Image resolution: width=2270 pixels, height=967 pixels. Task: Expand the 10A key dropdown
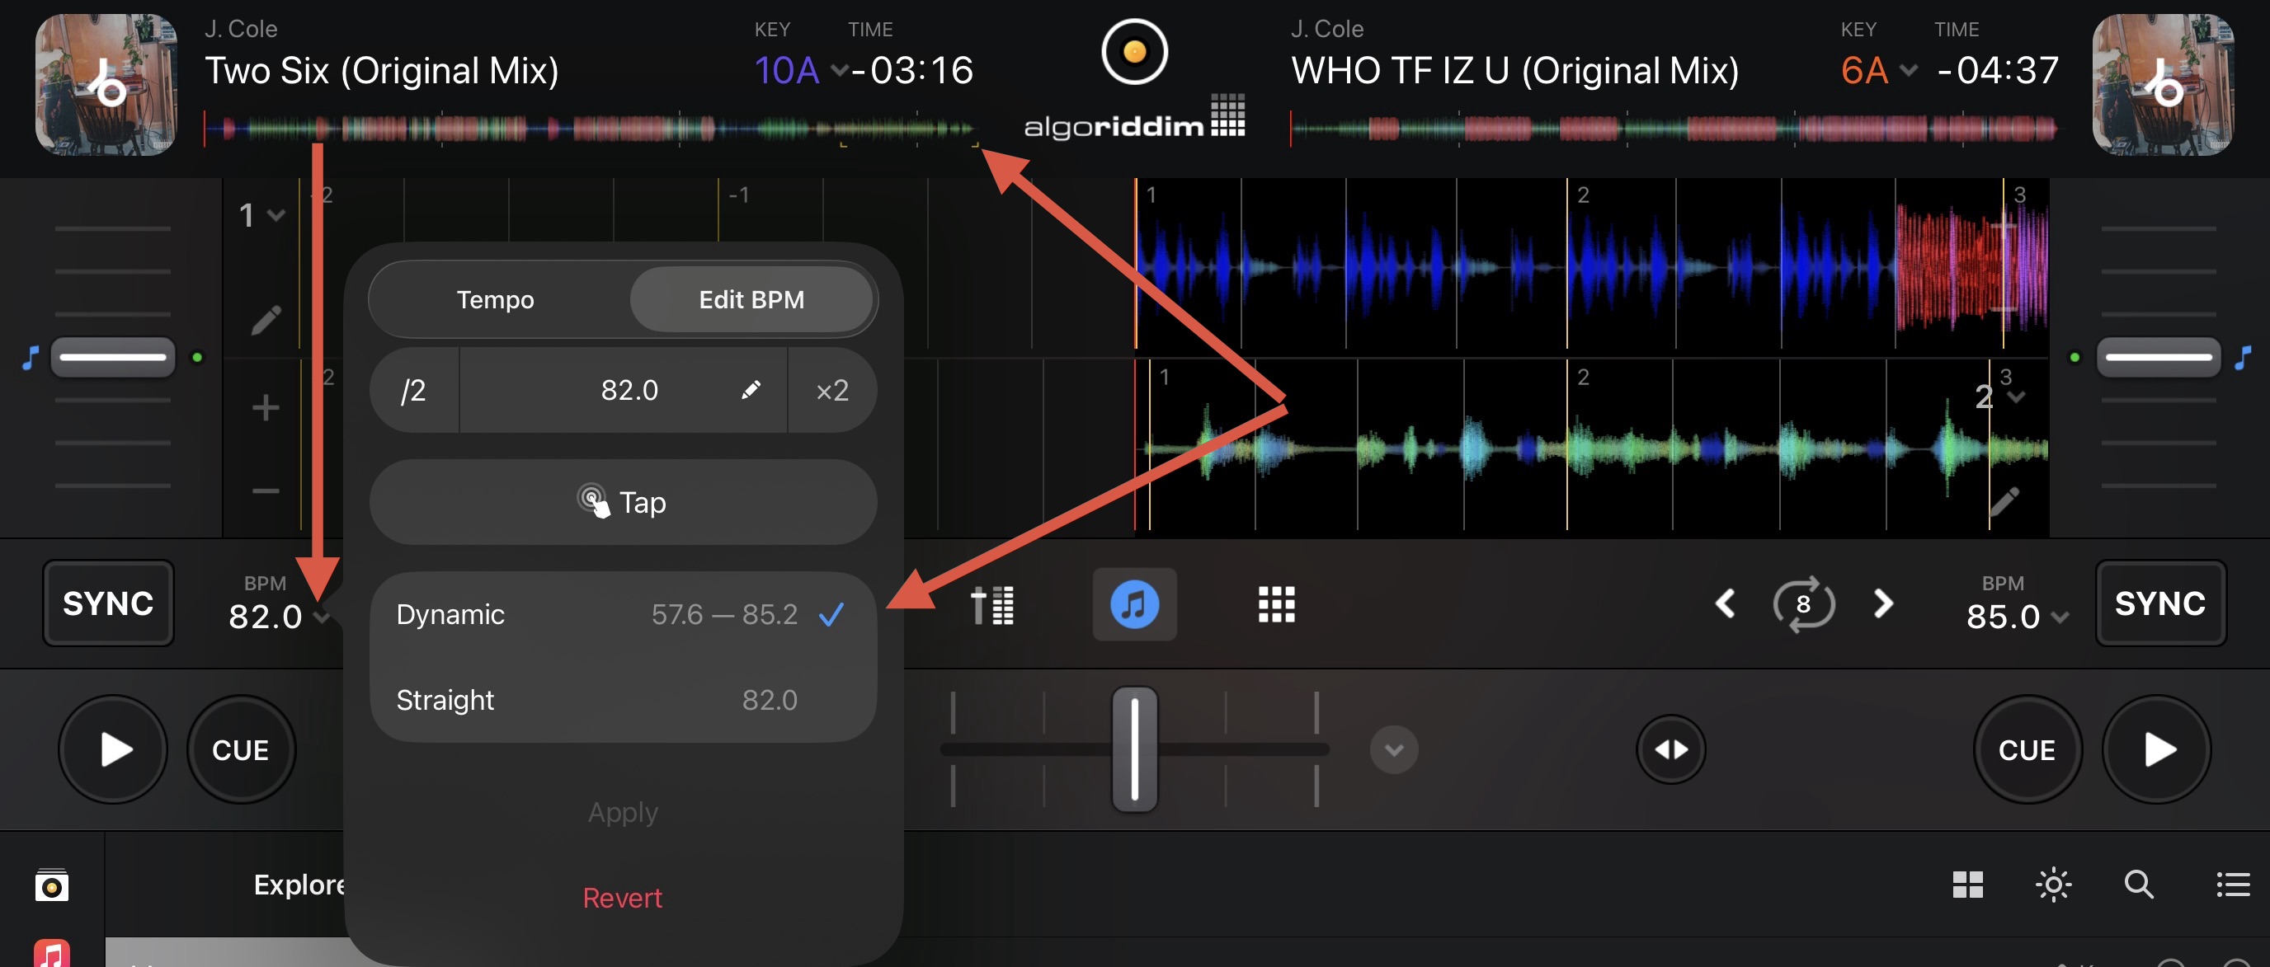point(838,70)
